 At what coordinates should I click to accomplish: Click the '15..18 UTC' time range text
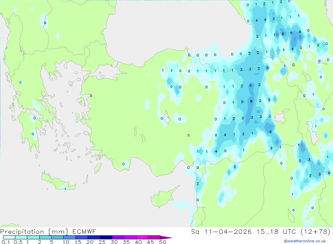click(x=276, y=231)
